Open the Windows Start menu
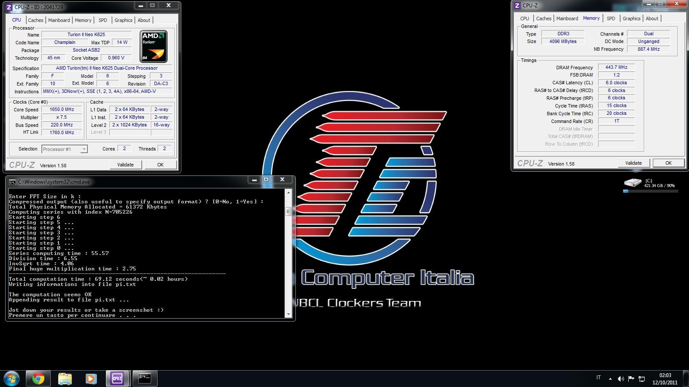Image resolution: width=689 pixels, height=387 pixels. coord(12,378)
